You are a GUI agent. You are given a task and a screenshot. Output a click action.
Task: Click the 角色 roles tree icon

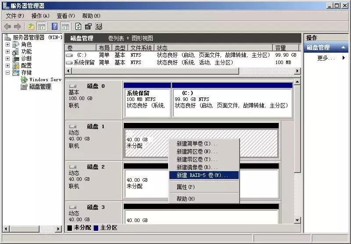16,45
